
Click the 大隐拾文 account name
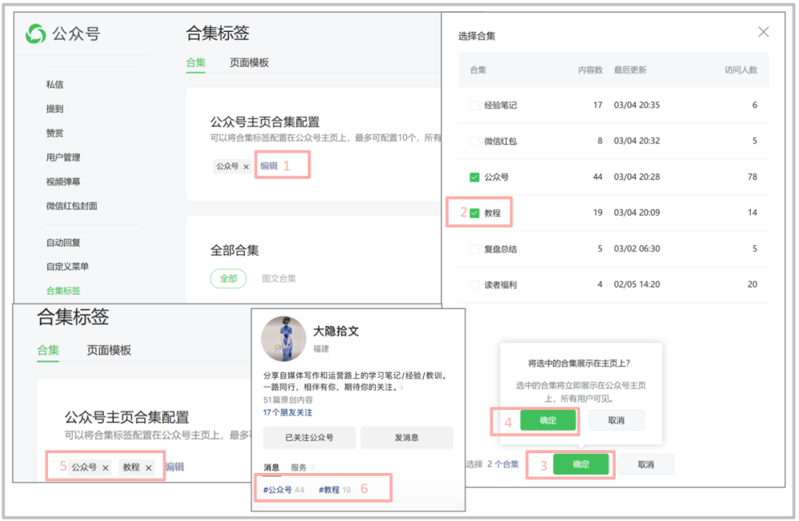(336, 331)
